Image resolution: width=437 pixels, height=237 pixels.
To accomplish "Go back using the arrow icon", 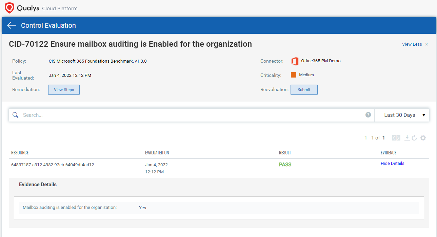I will pyautogui.click(x=12, y=25).
